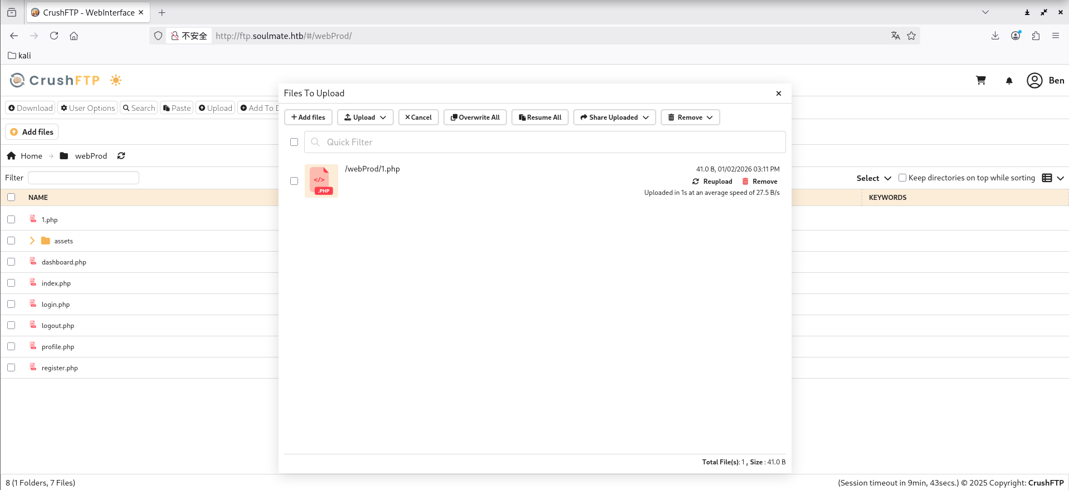The image size is (1069, 490).
Task: Tick the checkbox next to dashboard.php
Action: tap(11, 262)
